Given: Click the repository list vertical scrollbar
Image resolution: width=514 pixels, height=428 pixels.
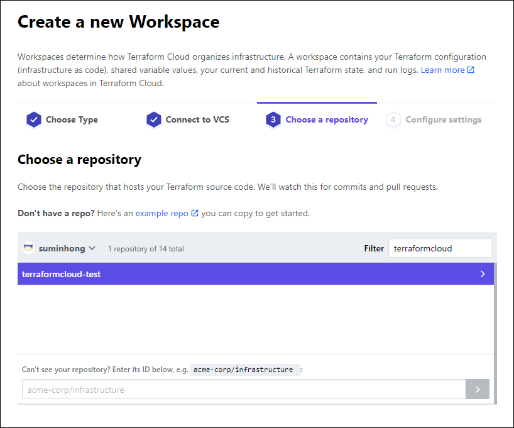Looking at the screenshot, I should 495,333.
